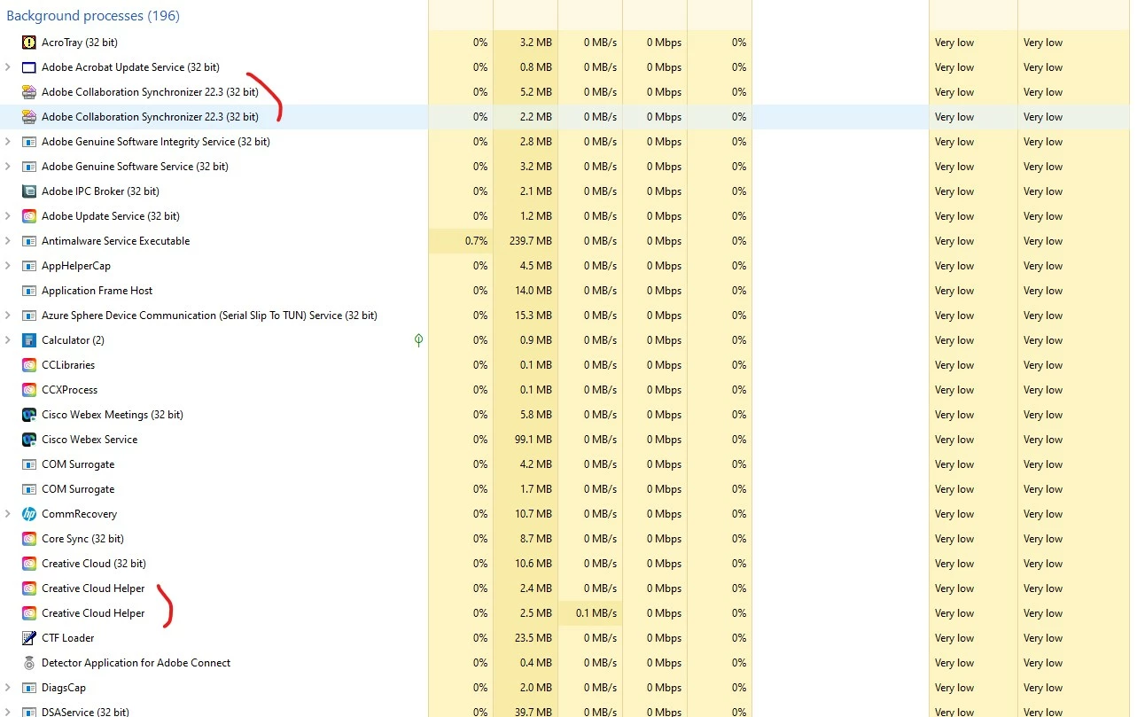Click the Cisco Webex Meetings icon
Viewport: 1137px width, 717px height.
[x=28, y=415]
